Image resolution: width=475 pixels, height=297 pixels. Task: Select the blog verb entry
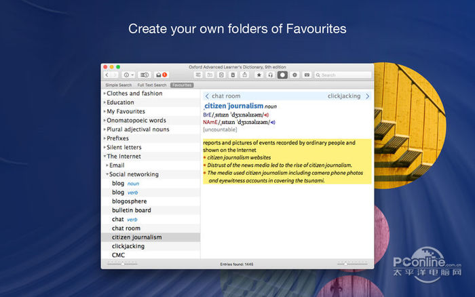point(151,193)
